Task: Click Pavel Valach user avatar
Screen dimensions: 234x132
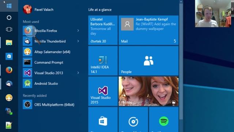Action: [27, 10]
